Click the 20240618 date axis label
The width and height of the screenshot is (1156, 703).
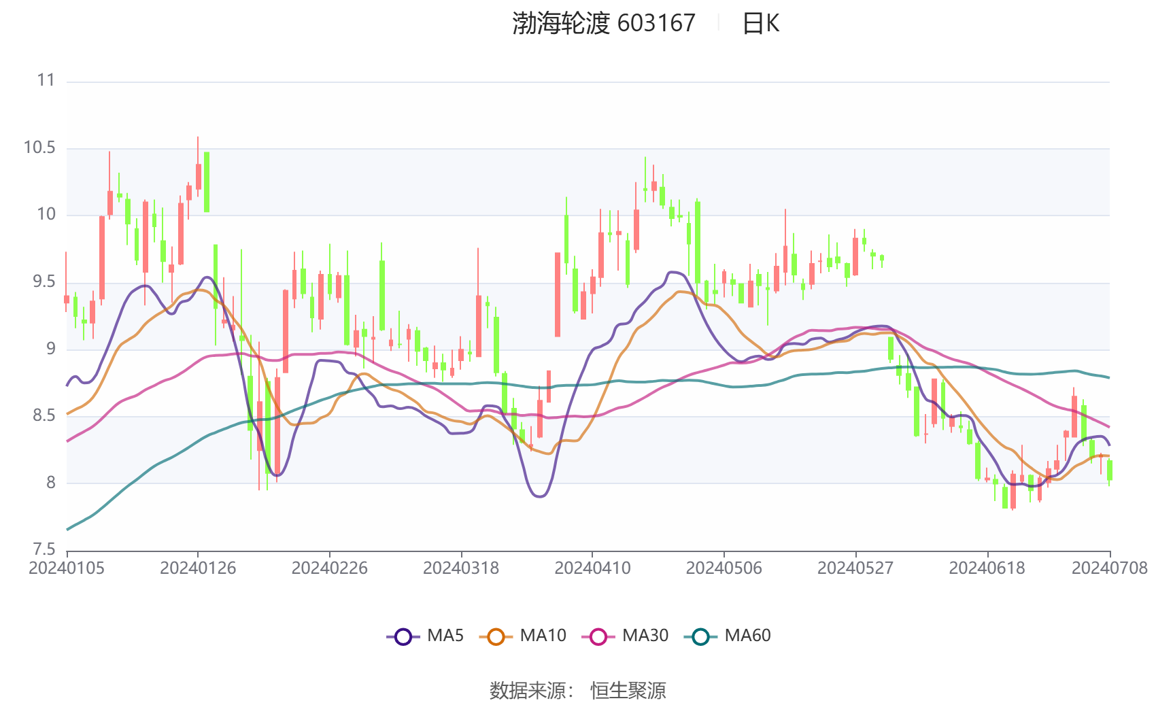pyautogui.click(x=987, y=568)
